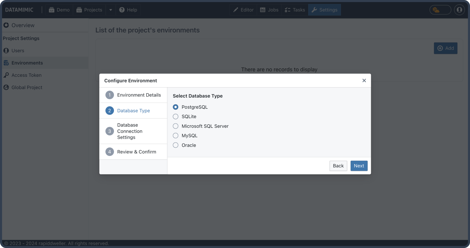470x248 pixels.
Task: Pick the Oracle radio button
Action: click(x=176, y=145)
